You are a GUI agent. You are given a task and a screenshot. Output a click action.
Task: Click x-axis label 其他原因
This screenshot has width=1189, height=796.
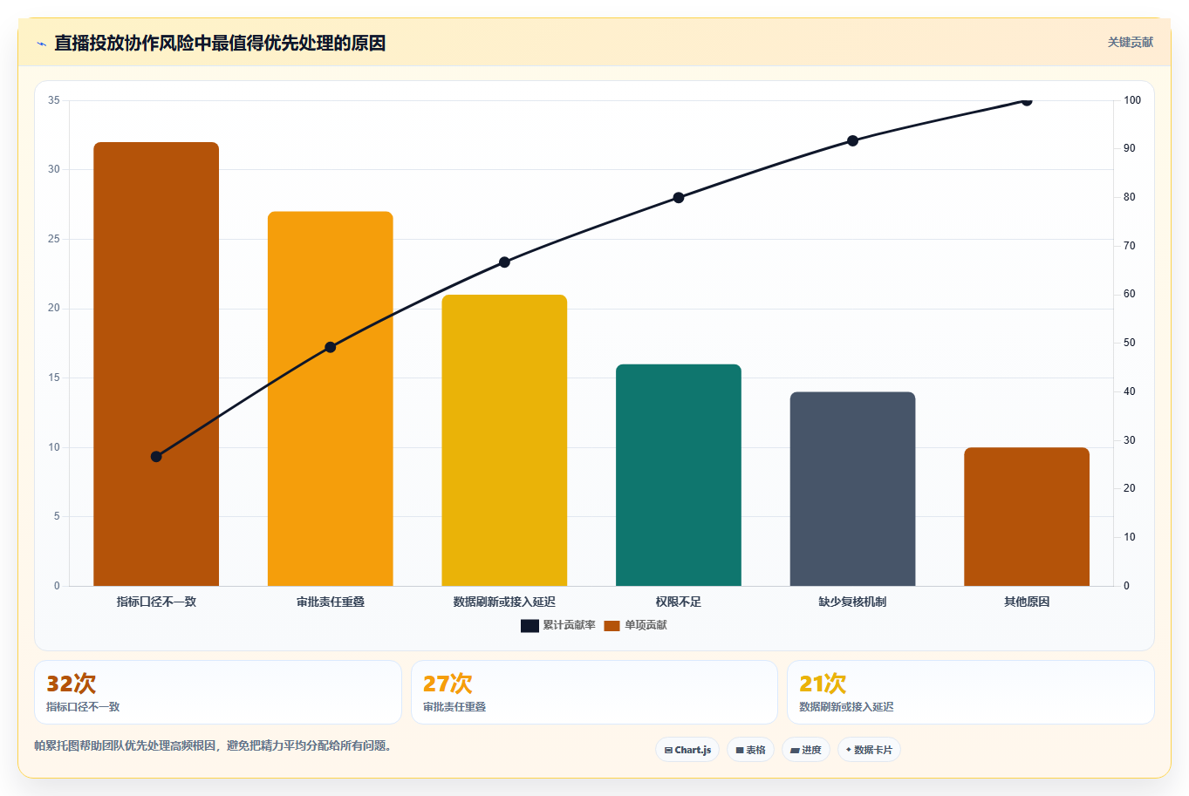click(1027, 602)
